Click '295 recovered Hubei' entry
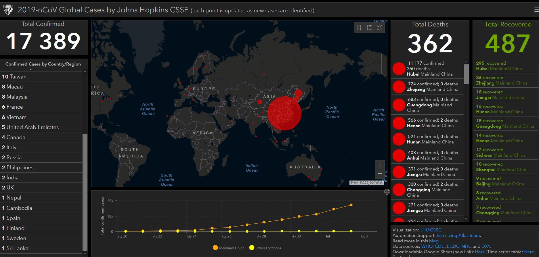Screen dimensions: 539x257 coord(506,66)
